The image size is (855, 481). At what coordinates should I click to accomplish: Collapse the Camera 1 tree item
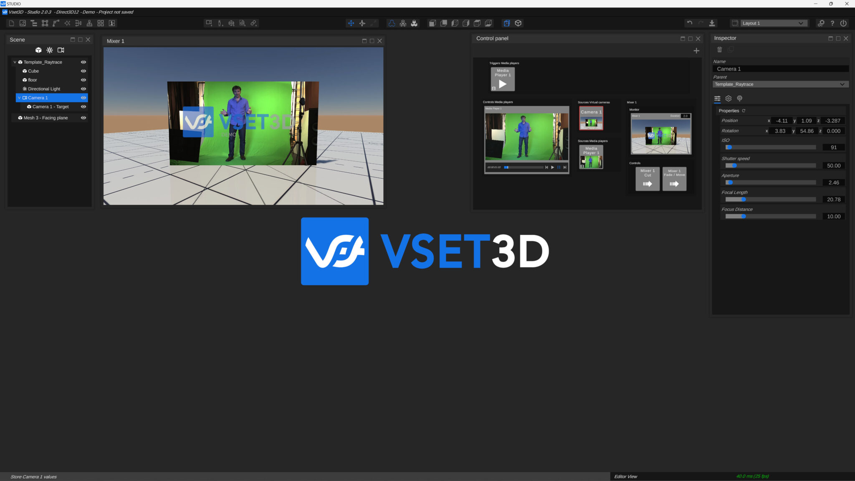pyautogui.click(x=19, y=97)
